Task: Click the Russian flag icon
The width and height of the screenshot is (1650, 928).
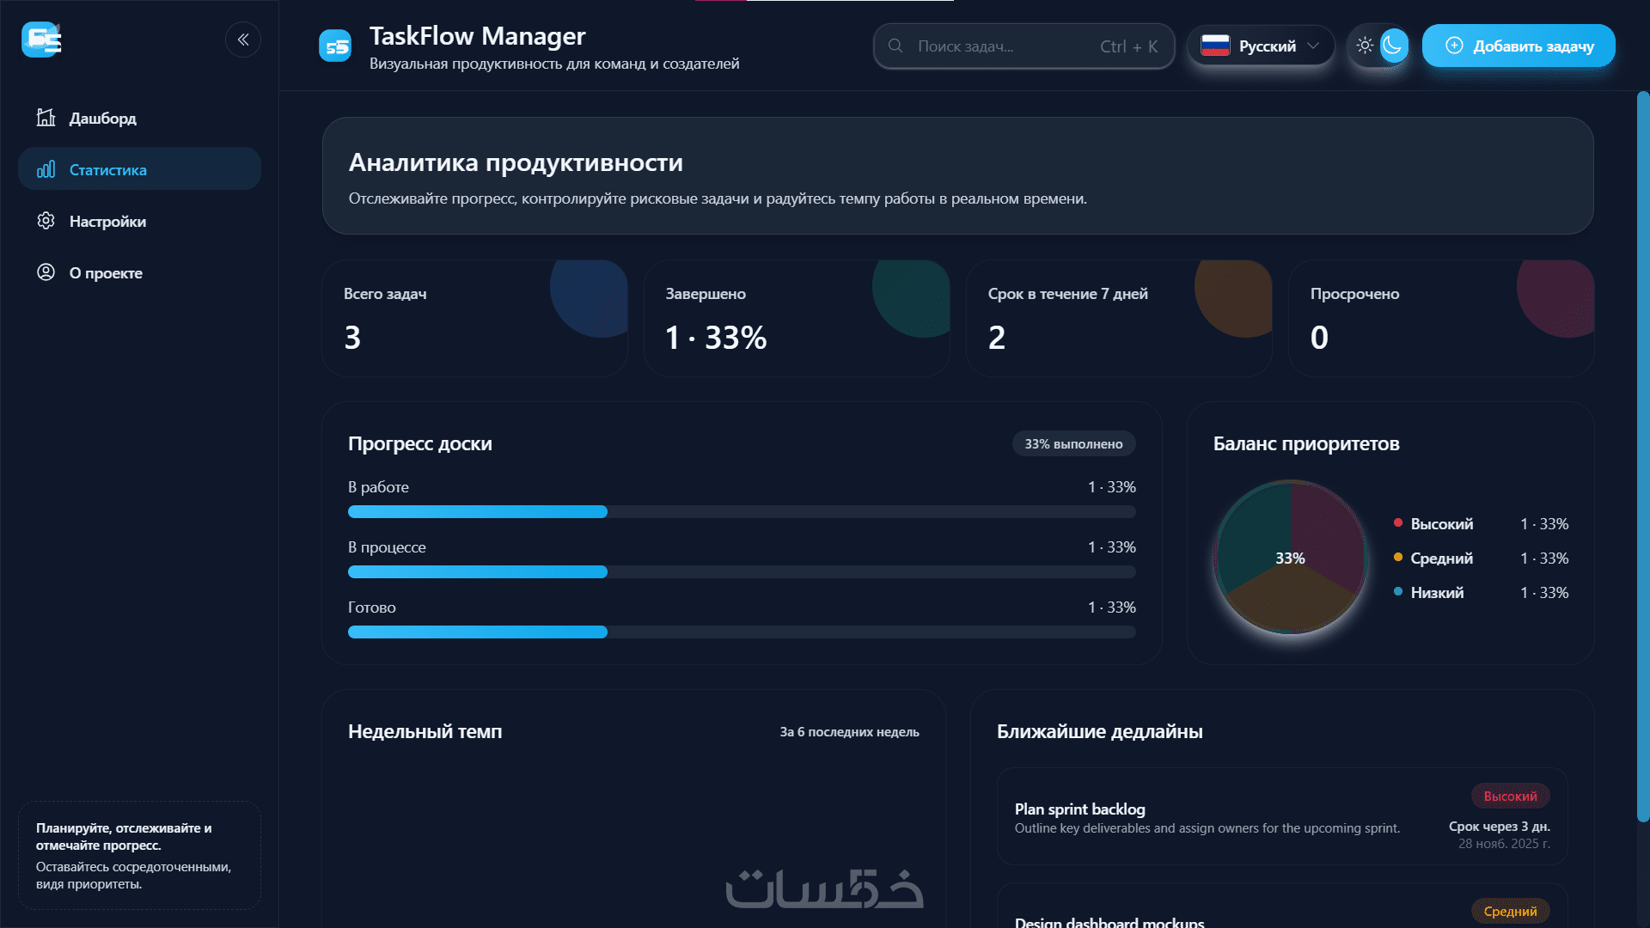Action: pyautogui.click(x=1215, y=46)
